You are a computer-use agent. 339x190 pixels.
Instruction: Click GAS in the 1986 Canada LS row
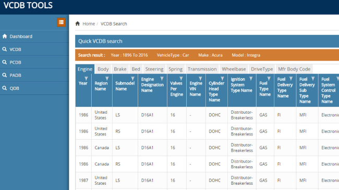[263, 147]
